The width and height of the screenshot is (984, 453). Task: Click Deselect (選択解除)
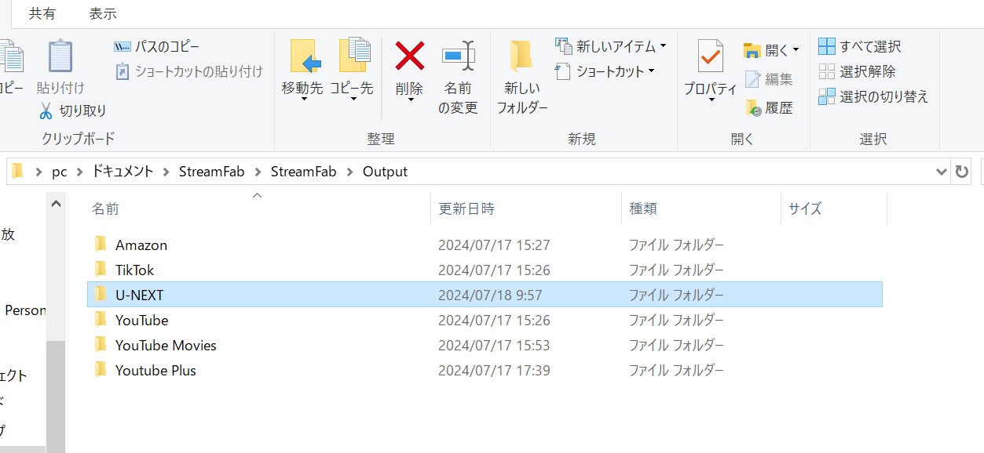[857, 71]
